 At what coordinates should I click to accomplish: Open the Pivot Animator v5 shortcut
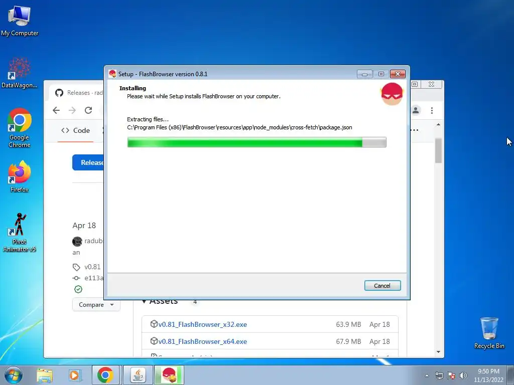[x=20, y=233]
